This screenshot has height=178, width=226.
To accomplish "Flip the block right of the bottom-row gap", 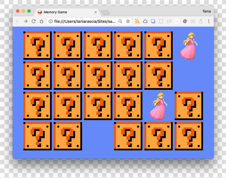I will 128,136.
